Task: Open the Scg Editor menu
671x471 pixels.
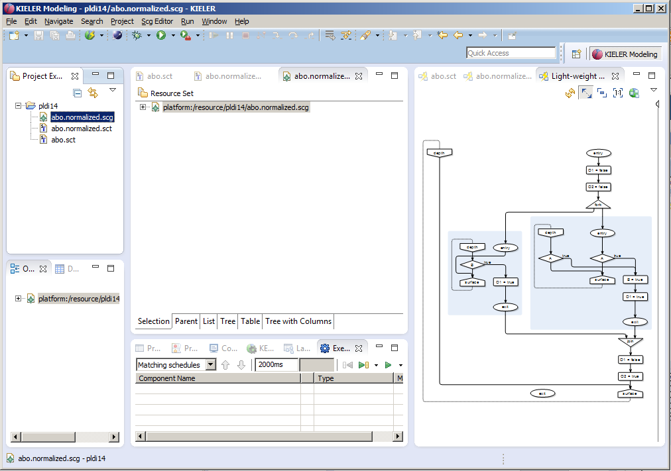Action: pyautogui.click(x=156, y=21)
